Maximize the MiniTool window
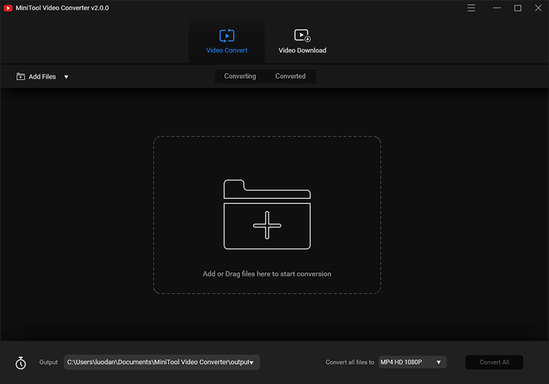This screenshot has height=384, width=549. click(517, 8)
